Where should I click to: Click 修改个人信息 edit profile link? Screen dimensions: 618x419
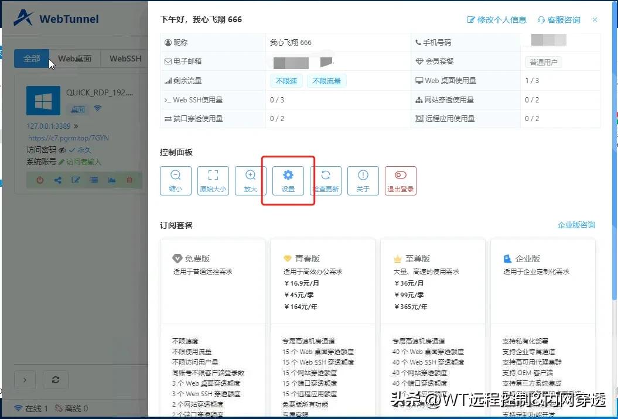497,20
